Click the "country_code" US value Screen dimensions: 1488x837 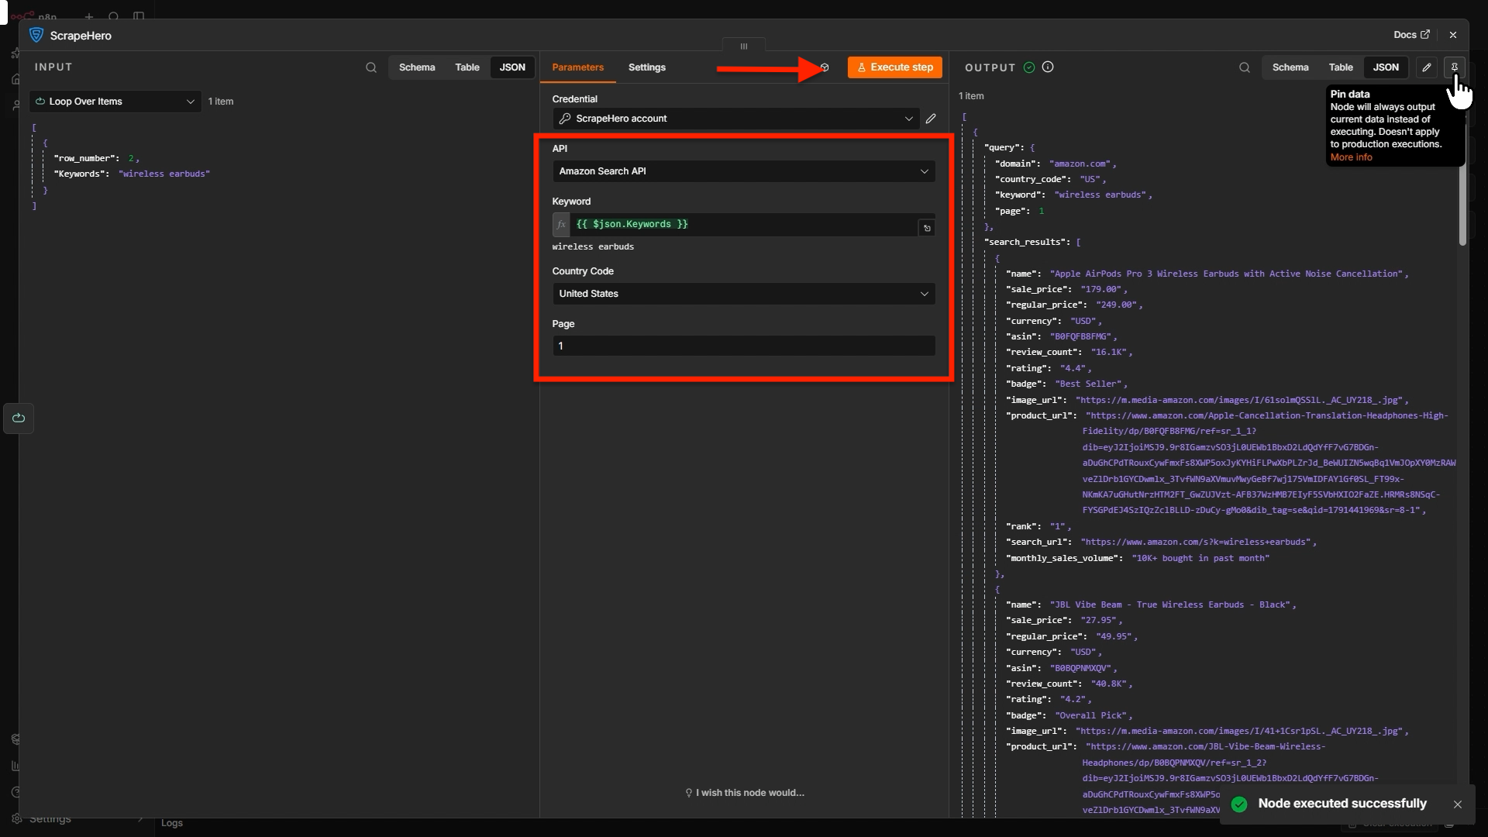point(1090,179)
